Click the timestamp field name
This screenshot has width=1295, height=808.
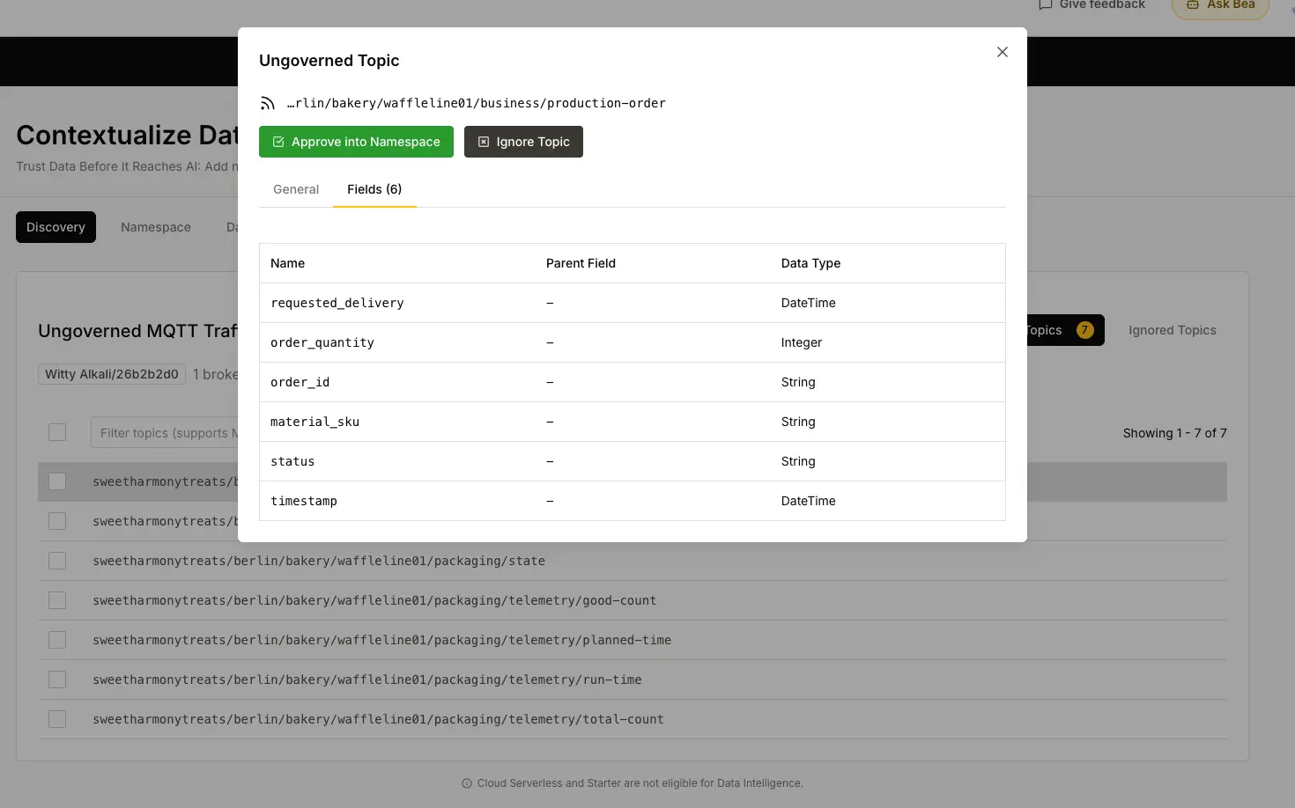coord(304,501)
